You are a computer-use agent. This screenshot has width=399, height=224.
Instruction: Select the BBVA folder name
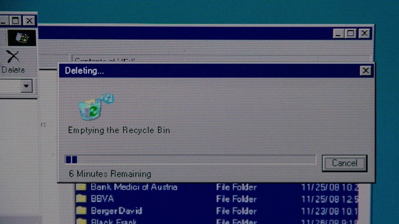coord(102,199)
